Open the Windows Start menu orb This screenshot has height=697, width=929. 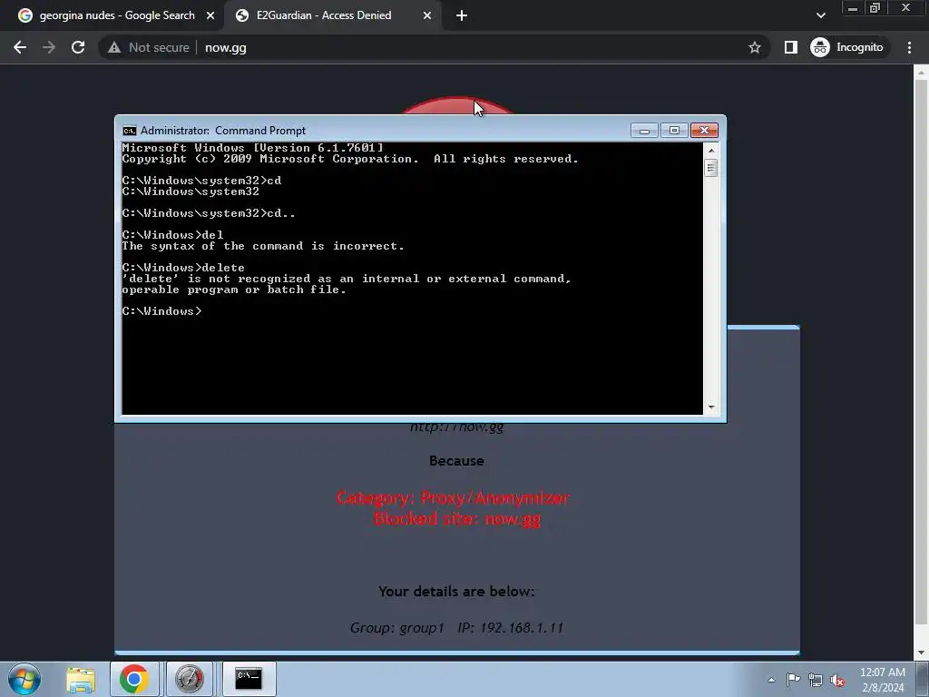pos(24,679)
